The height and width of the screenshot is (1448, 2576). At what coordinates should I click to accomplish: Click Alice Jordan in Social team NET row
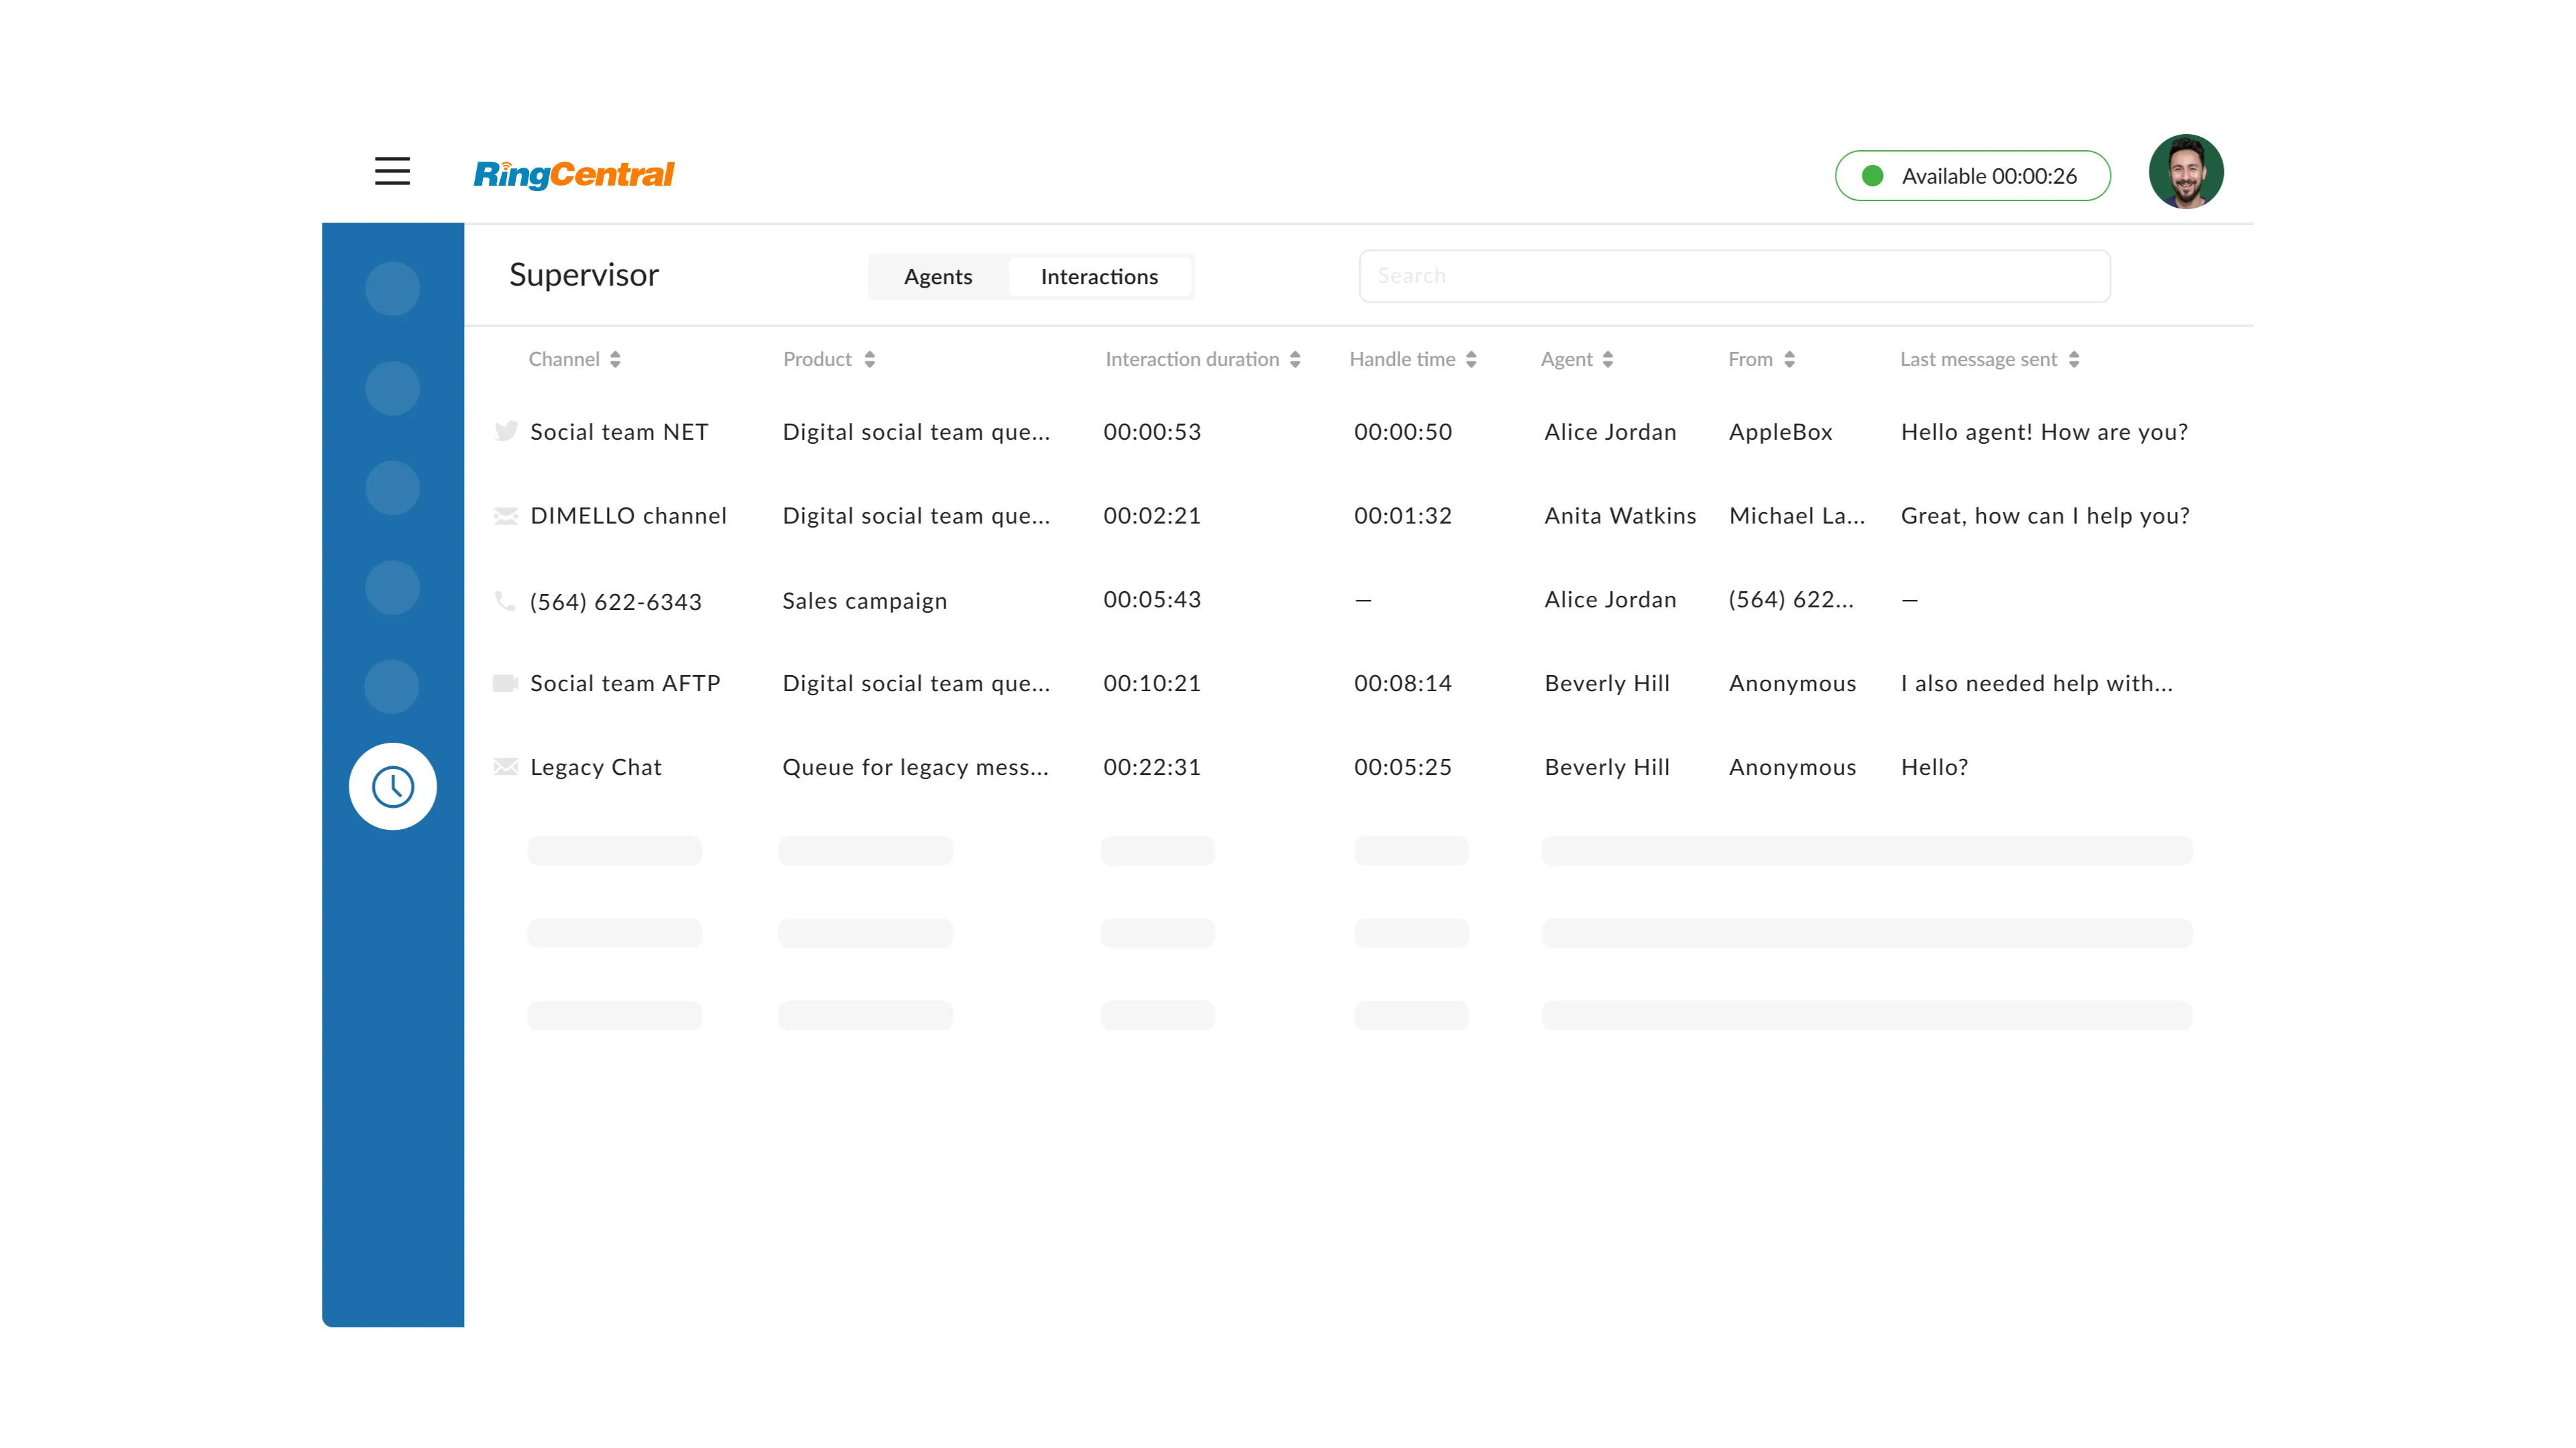click(1610, 432)
